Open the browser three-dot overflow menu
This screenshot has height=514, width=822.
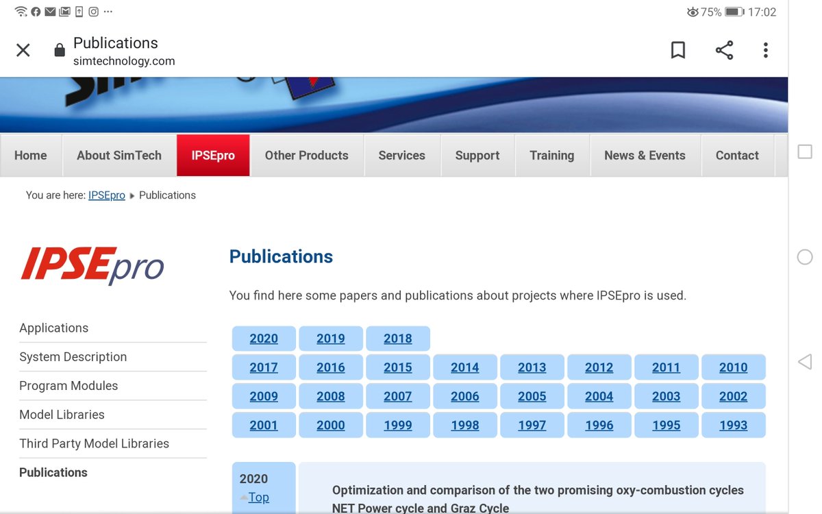[766, 50]
